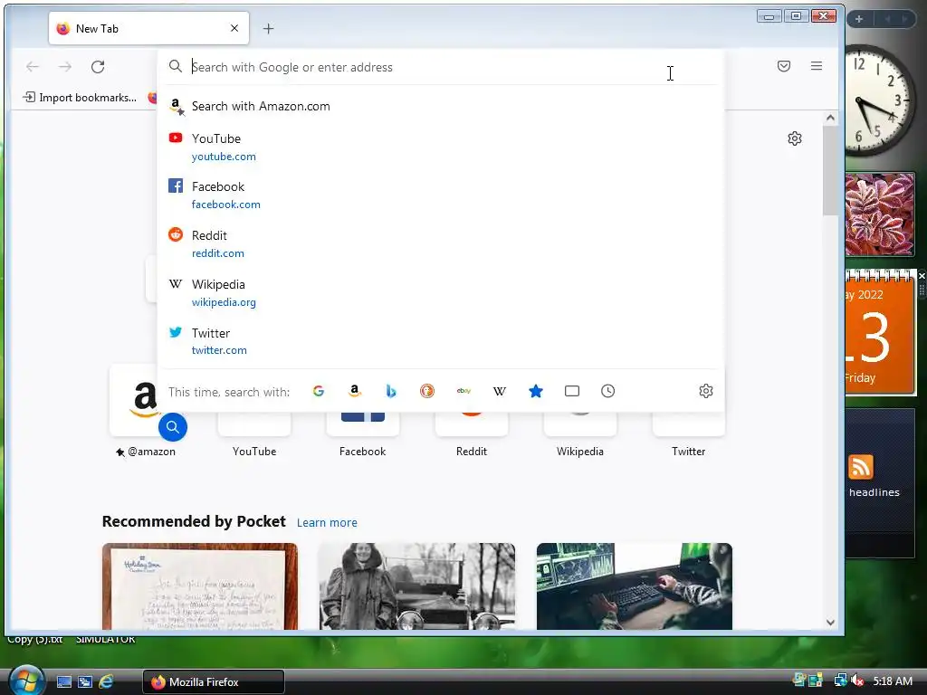Open the YouTube top site shortcut
The image size is (927, 695).
coord(254,437)
